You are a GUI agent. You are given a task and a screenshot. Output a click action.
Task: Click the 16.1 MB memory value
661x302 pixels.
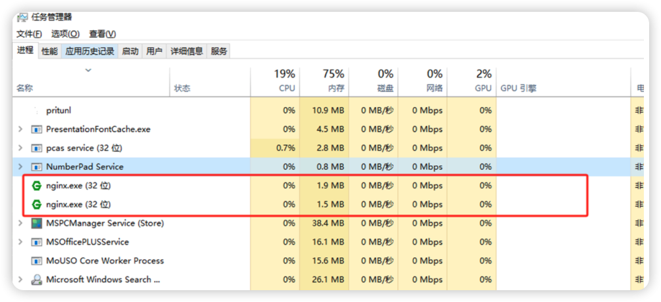[x=328, y=242]
